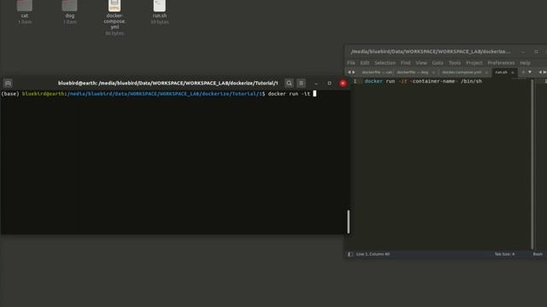Open the Tab Size: 4 selector
547x307 pixels.
point(504,254)
